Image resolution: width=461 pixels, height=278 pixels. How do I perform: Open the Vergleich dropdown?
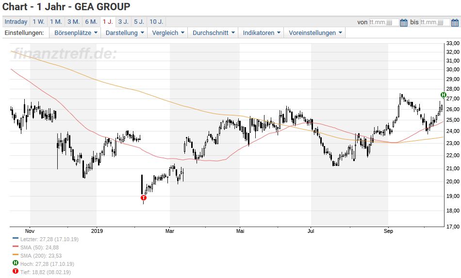pyautogui.click(x=168, y=33)
